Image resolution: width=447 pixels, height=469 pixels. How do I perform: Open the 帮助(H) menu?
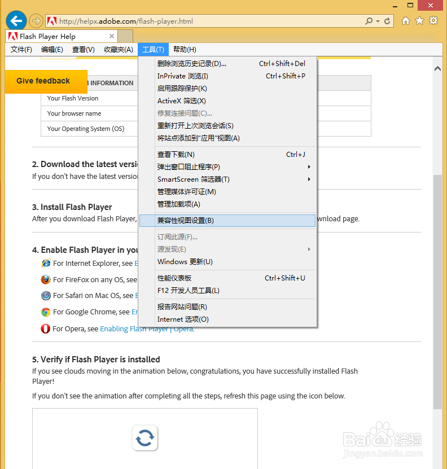point(185,49)
